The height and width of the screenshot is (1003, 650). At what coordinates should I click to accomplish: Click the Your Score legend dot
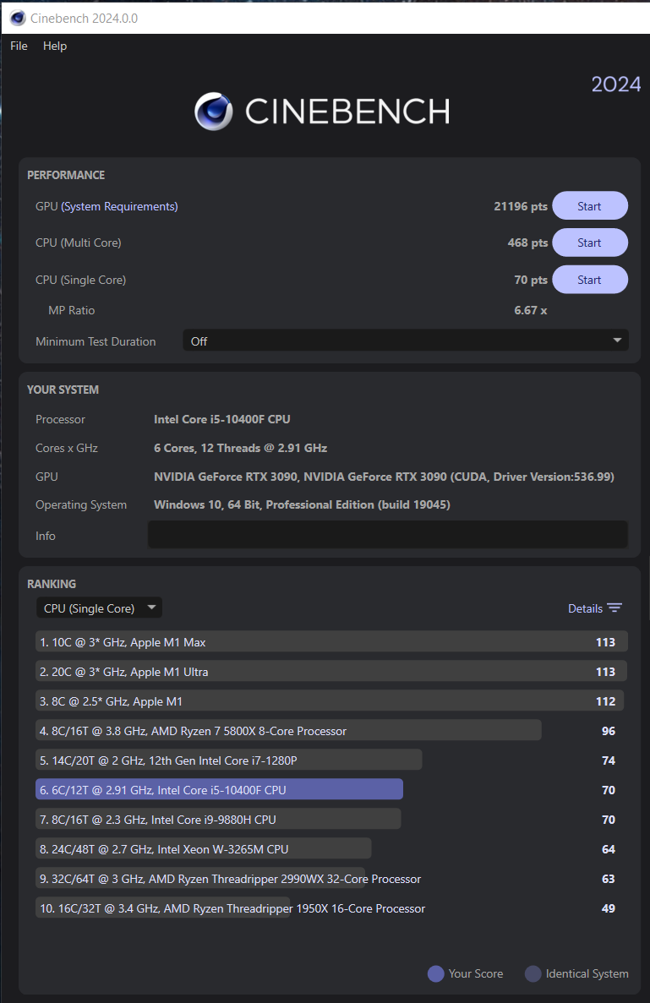pyautogui.click(x=435, y=973)
